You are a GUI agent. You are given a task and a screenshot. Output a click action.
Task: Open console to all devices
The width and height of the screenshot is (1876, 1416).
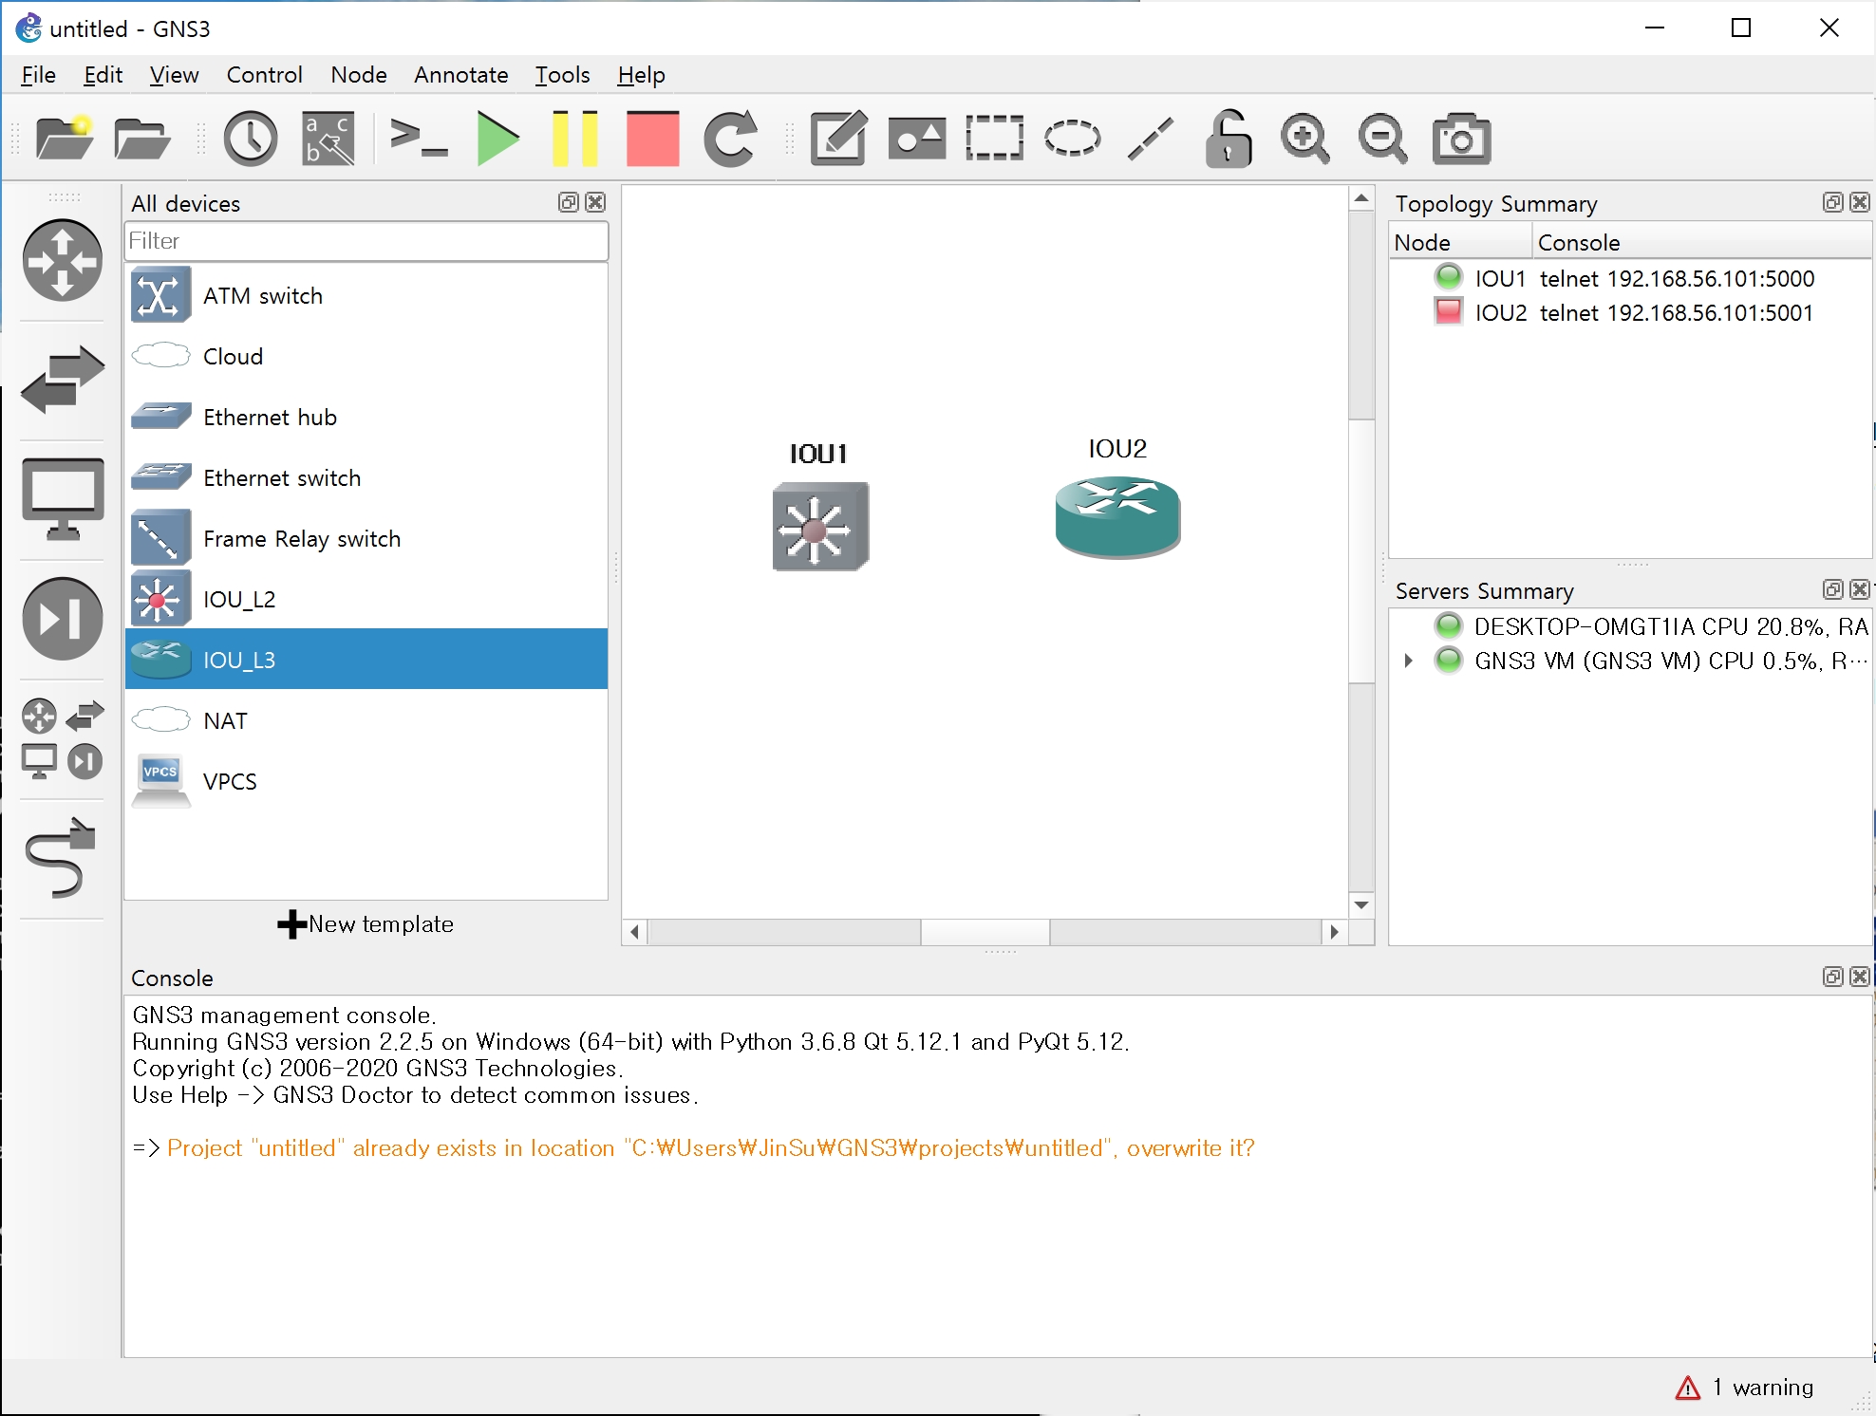(419, 140)
